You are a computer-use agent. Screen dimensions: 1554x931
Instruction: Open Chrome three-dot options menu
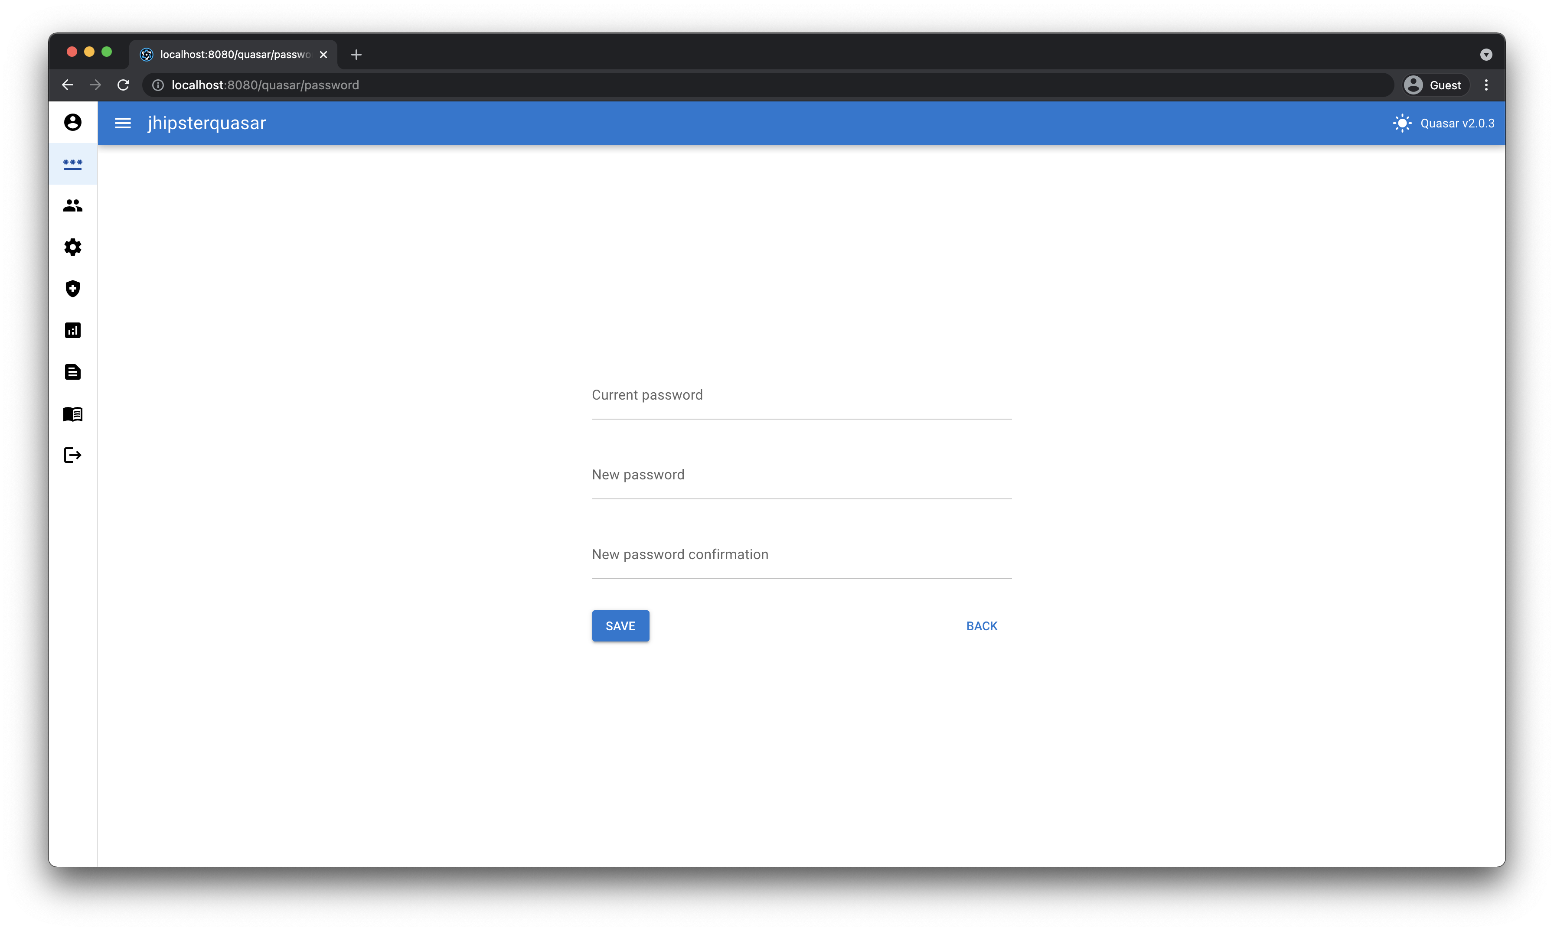tap(1485, 85)
